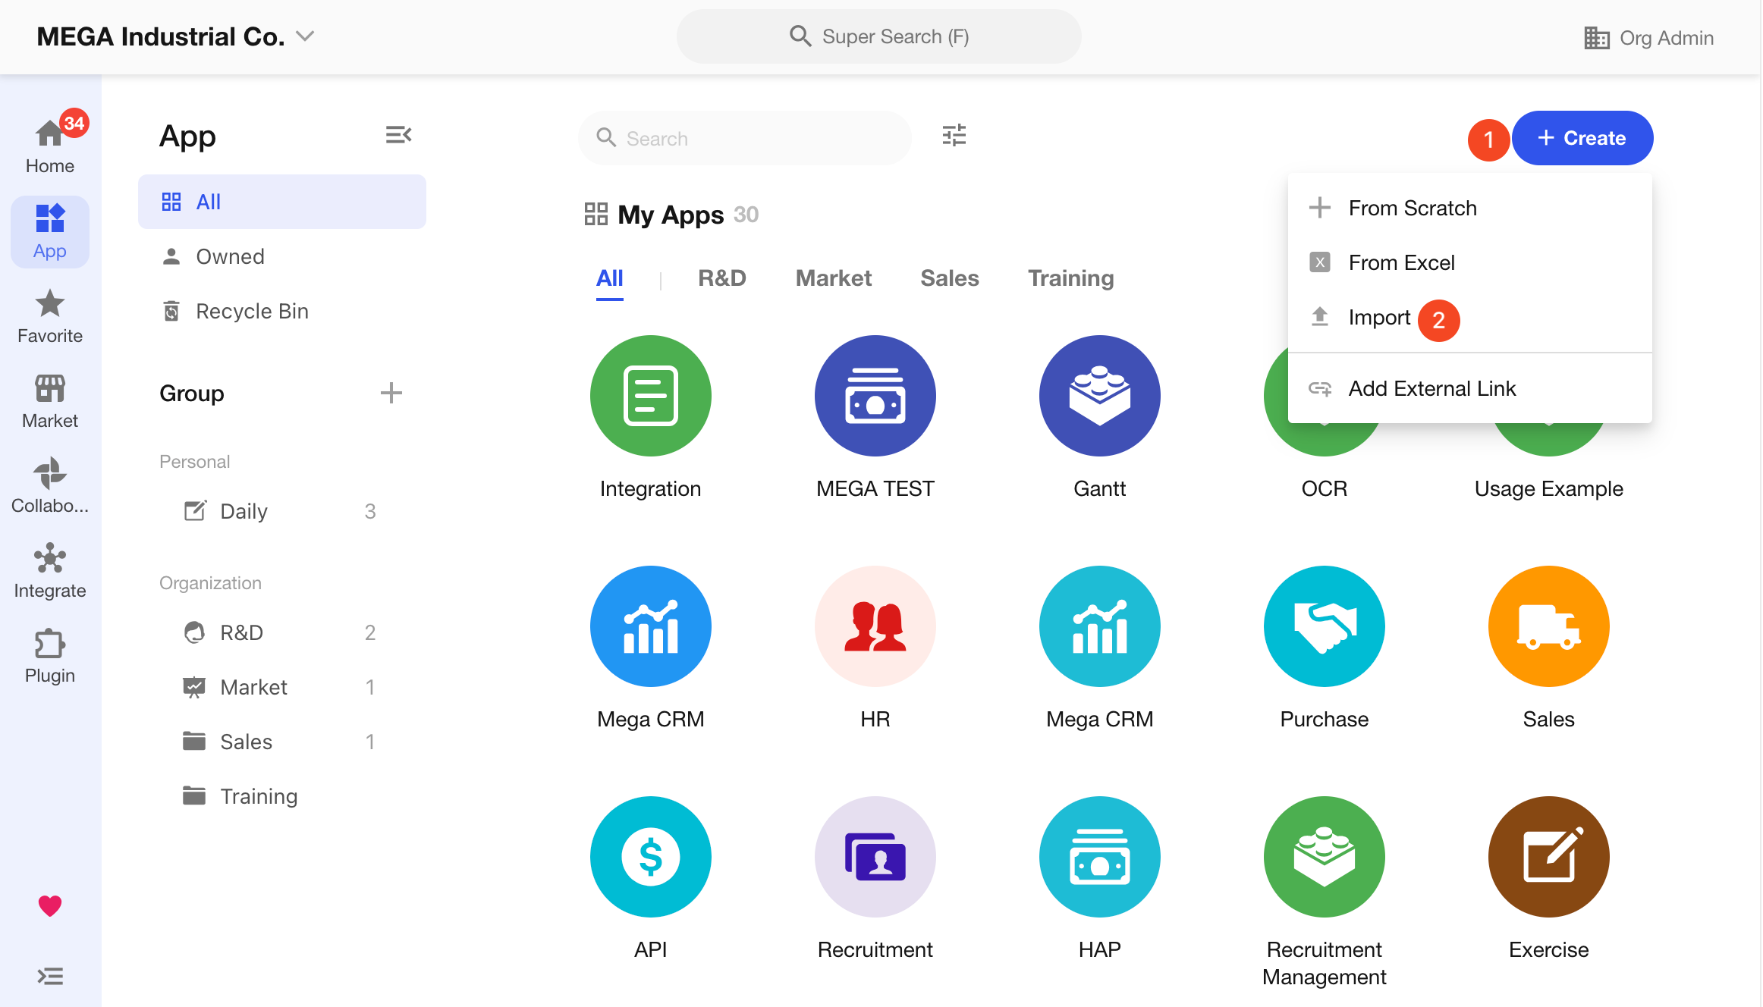Choose From Scratch in Create menu
This screenshot has height=1007, width=1763.
(x=1412, y=208)
